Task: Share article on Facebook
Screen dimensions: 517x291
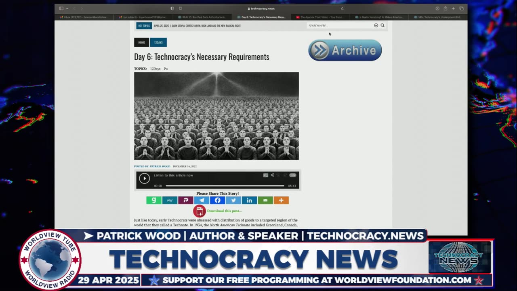Action: click(x=217, y=200)
